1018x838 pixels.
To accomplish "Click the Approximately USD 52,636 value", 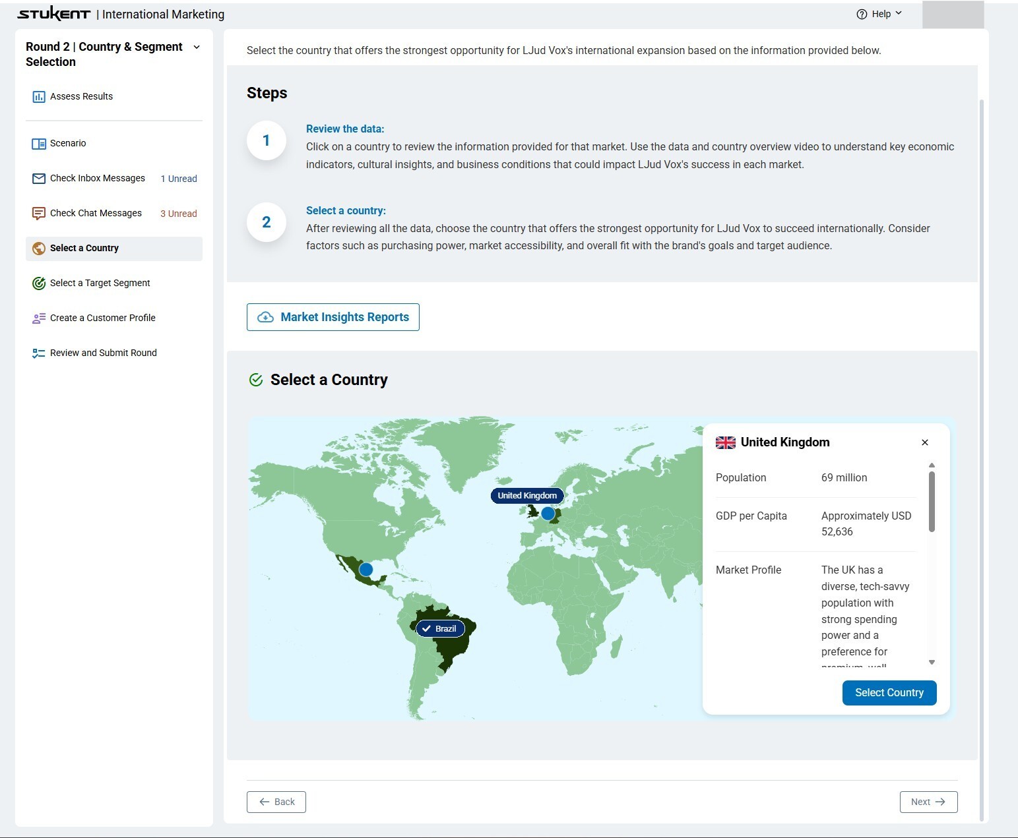I will [x=866, y=524].
